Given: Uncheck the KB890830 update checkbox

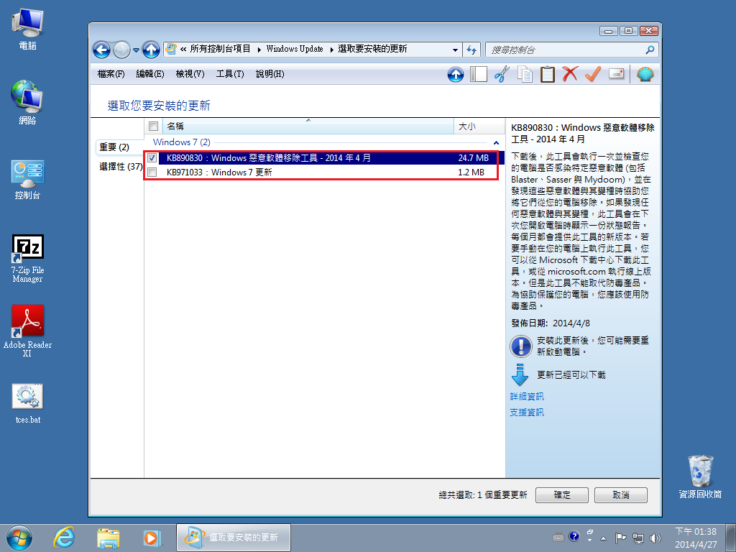Looking at the screenshot, I should coord(152,158).
